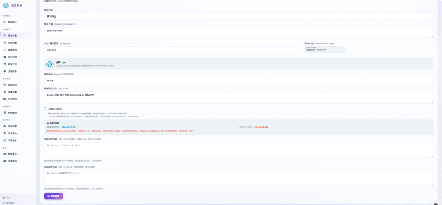The height and width of the screenshot is (205, 442).
Task: Focus the logo.png path input
Action: click(173, 50)
